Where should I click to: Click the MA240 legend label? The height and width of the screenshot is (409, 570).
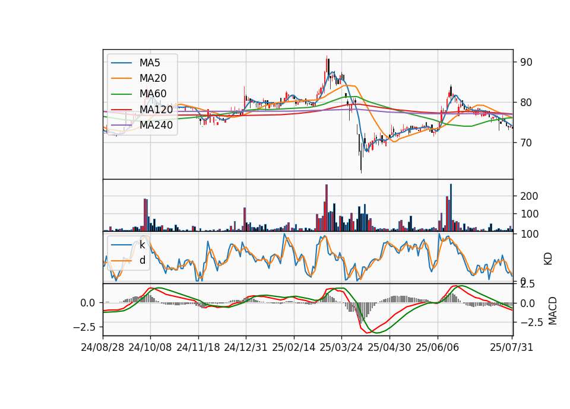(156, 125)
